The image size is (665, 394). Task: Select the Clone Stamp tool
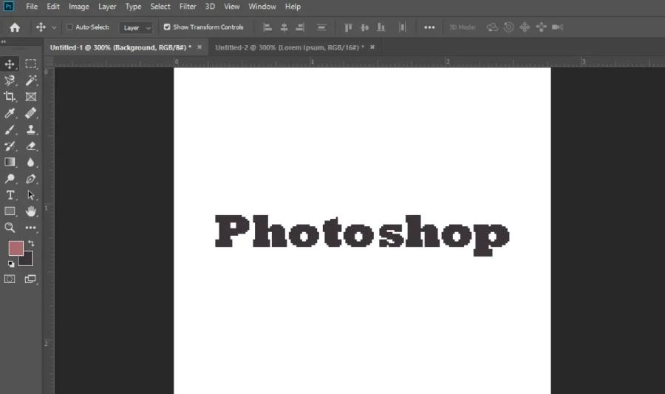point(30,130)
